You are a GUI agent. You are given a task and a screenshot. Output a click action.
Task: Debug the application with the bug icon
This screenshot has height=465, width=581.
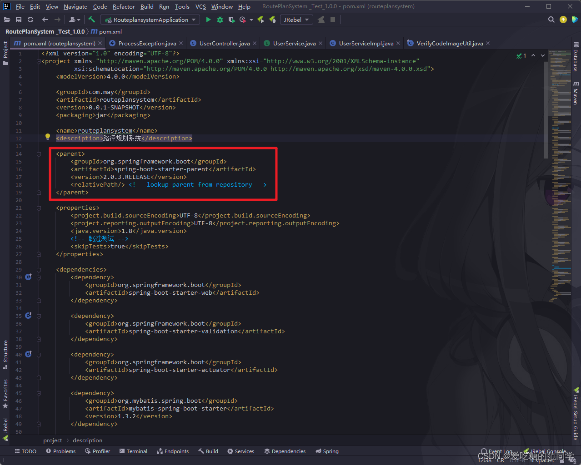click(220, 20)
